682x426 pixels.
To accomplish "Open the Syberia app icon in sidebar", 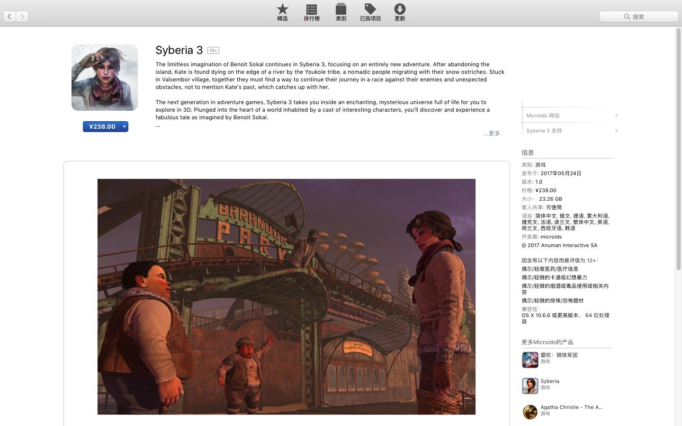I will pyautogui.click(x=530, y=386).
